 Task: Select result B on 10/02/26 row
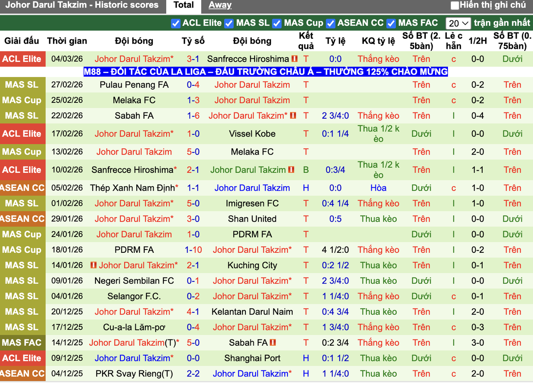pyautogui.click(x=306, y=170)
